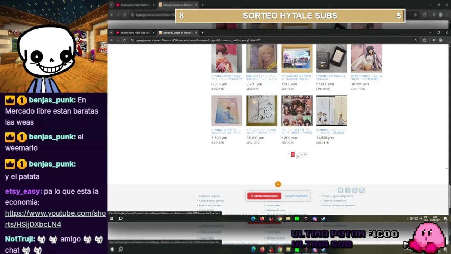
Task: Click Guardar esta búsqueda button
Action: pos(264,196)
